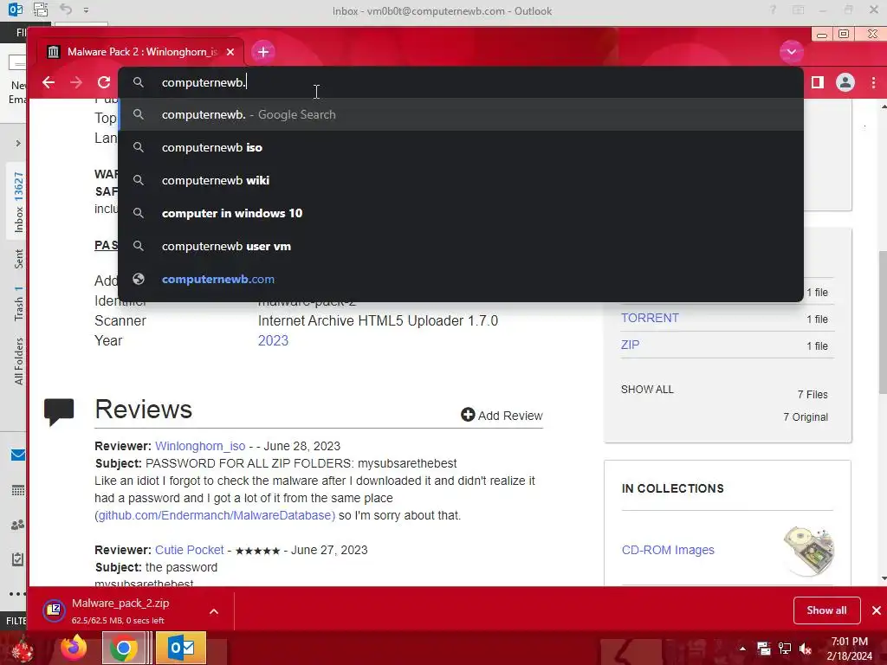Expand Outlook's folder pane arrow
The height and width of the screenshot is (665, 887).
(x=18, y=143)
